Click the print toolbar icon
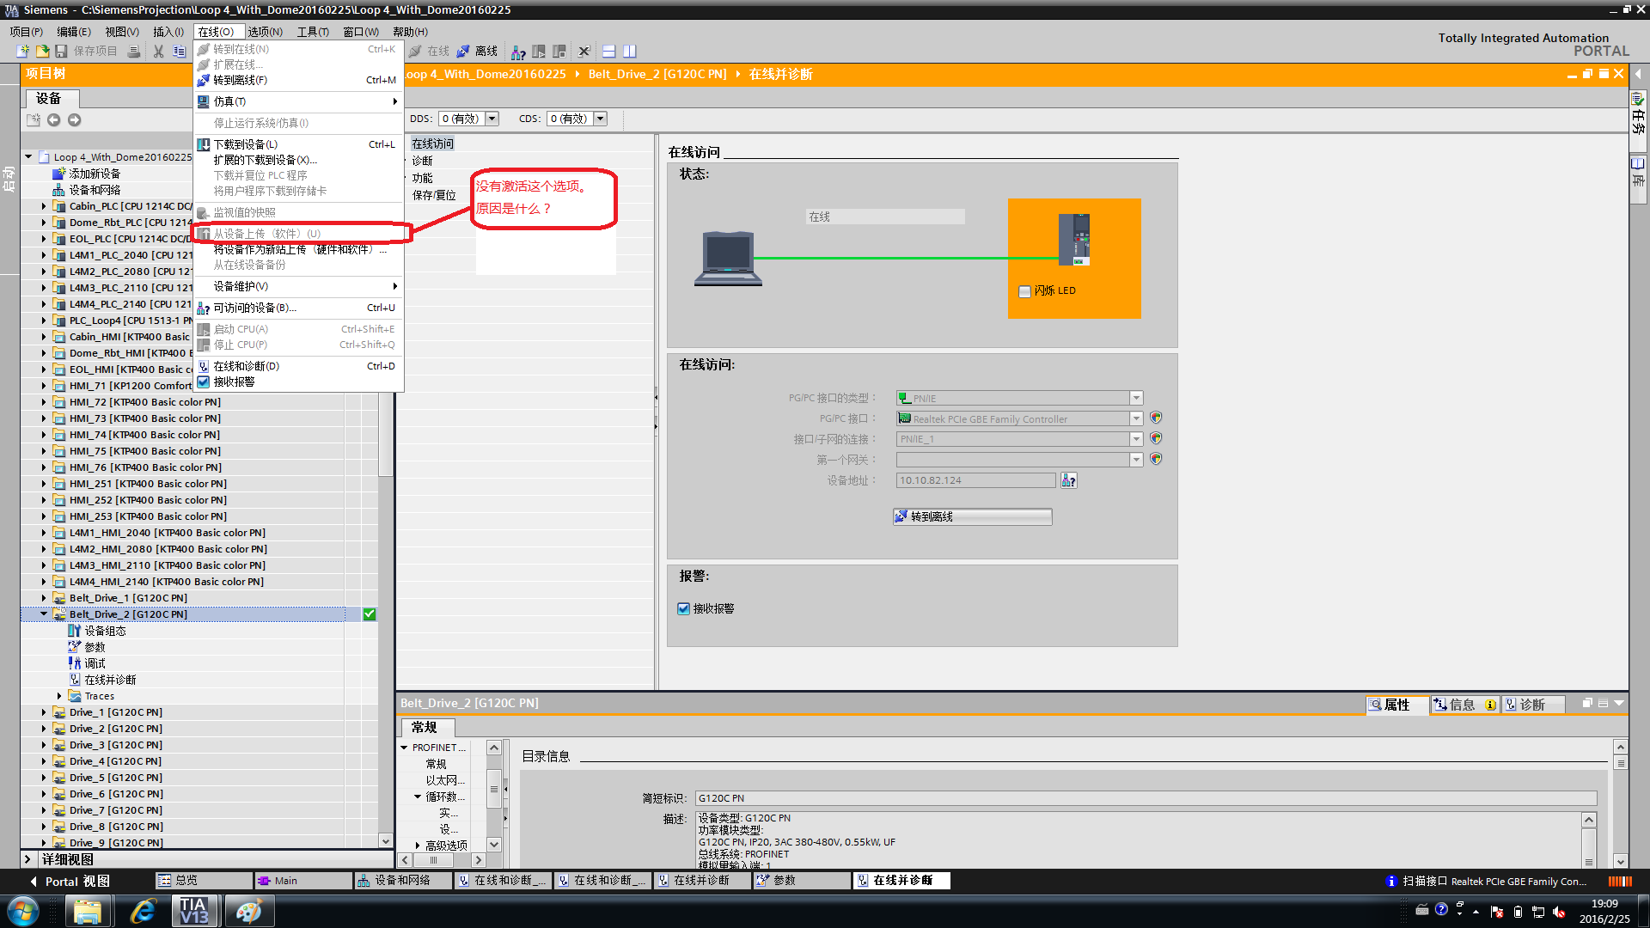 coord(134,52)
